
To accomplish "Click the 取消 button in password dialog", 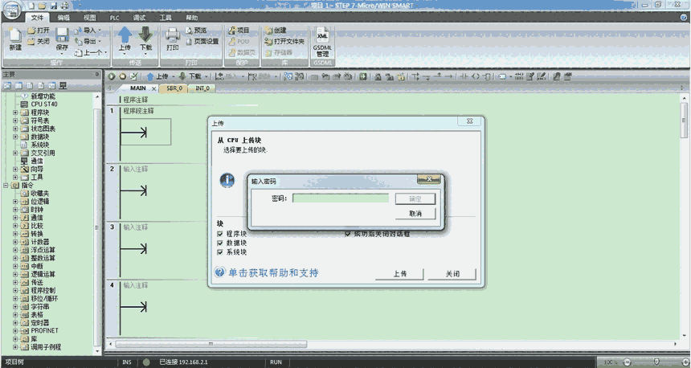I will 415,214.
